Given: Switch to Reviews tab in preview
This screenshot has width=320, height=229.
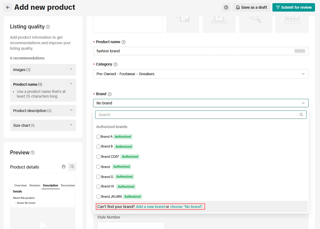Looking at the screenshot, I should [x=35, y=185].
